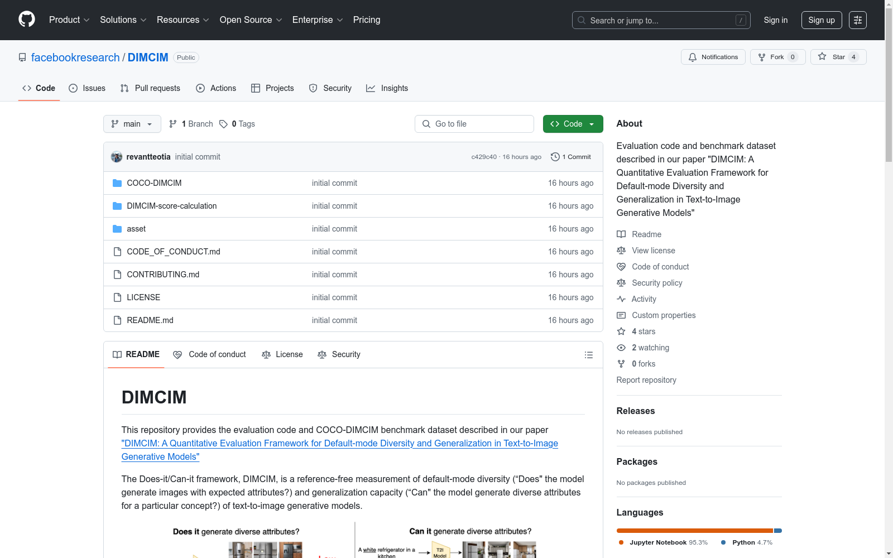893x558 pixels.
Task: Select the License tab in README panel
Action: click(282, 354)
